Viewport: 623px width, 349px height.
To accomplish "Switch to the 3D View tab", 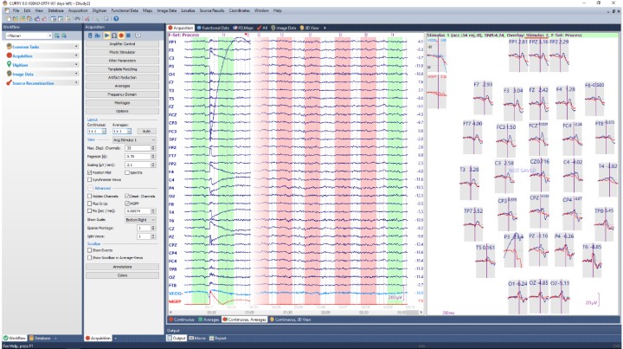I will pos(310,28).
